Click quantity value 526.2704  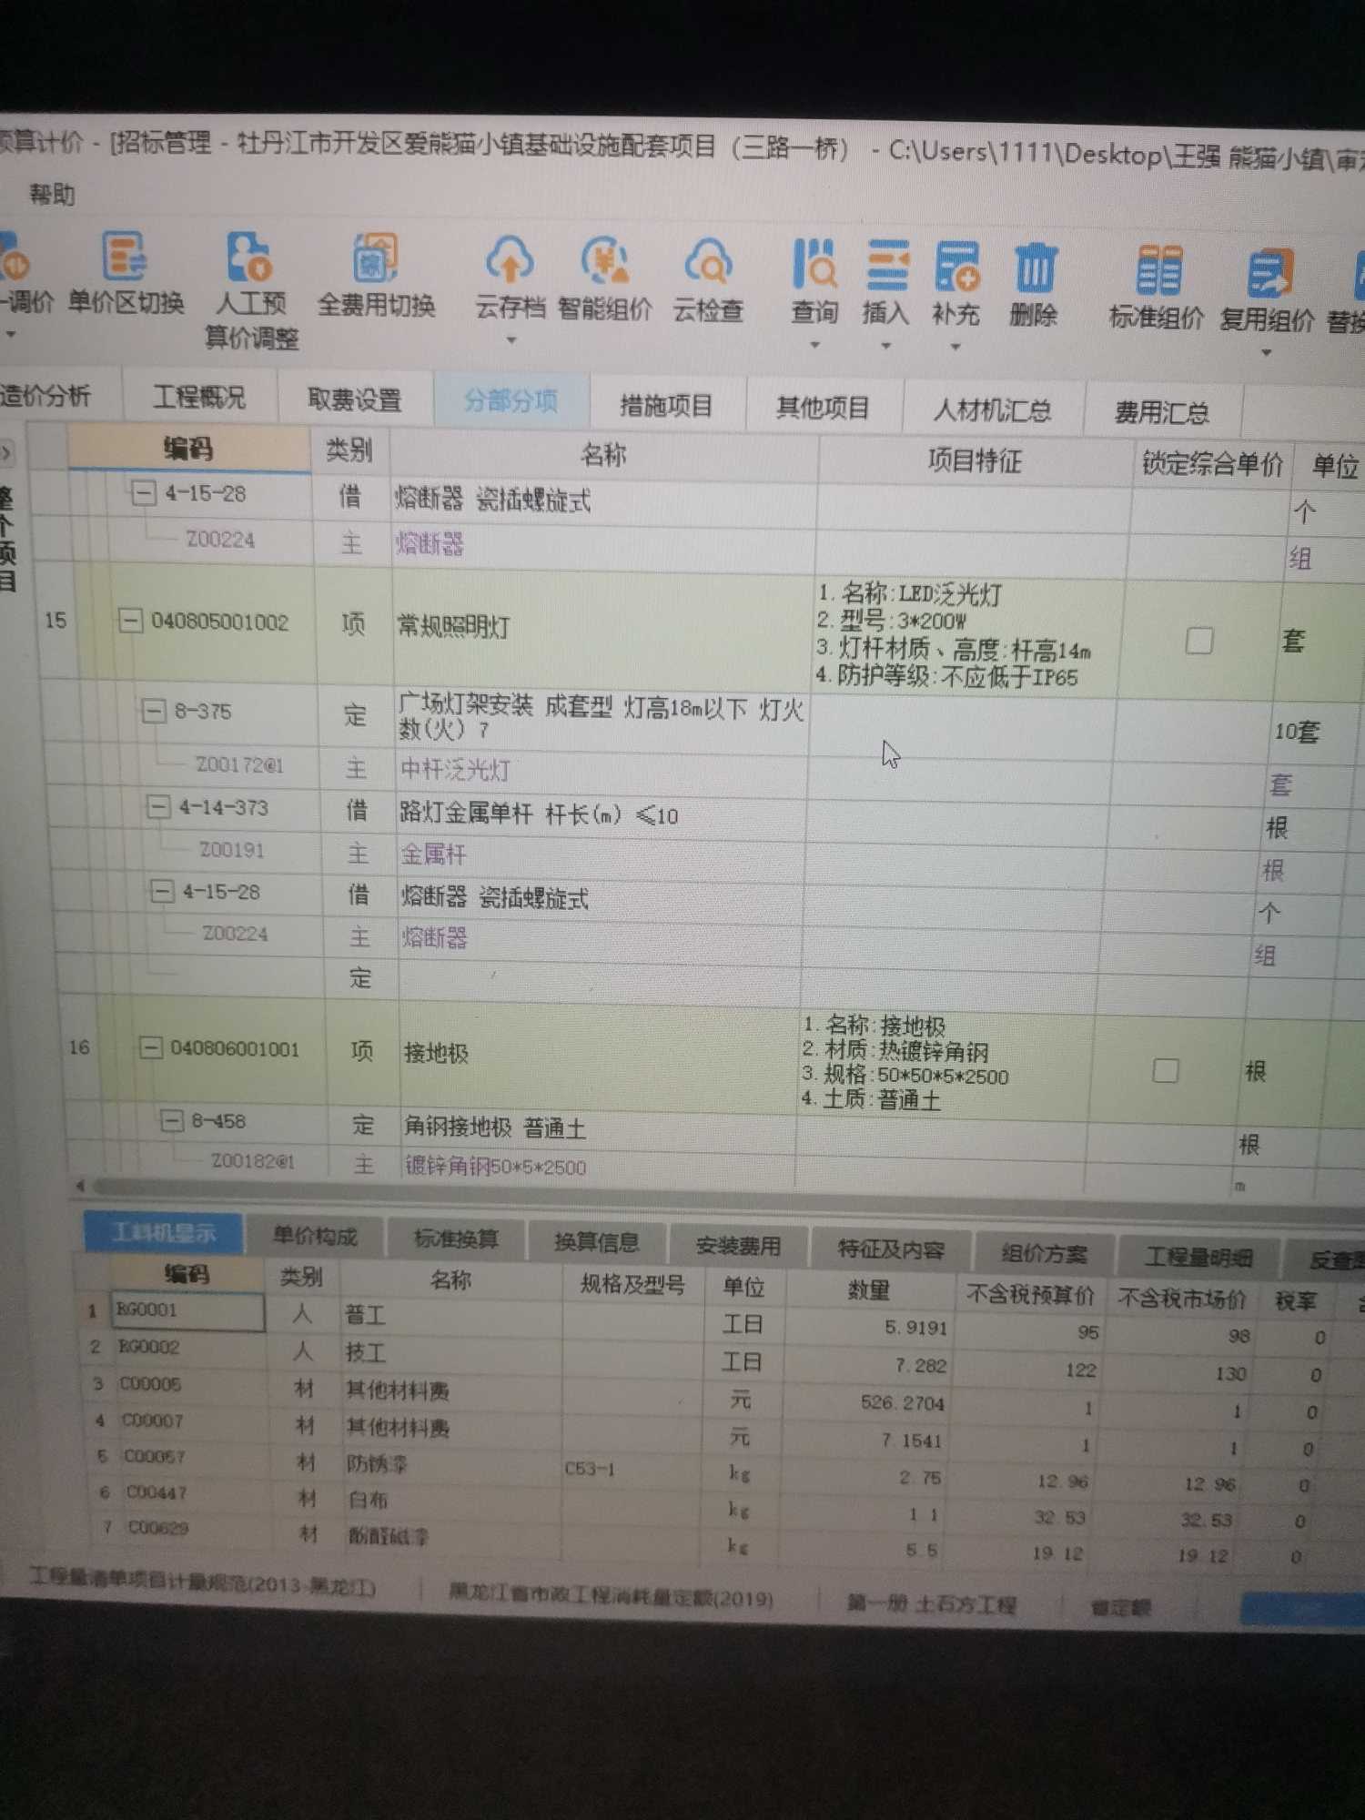pyautogui.click(x=903, y=1402)
